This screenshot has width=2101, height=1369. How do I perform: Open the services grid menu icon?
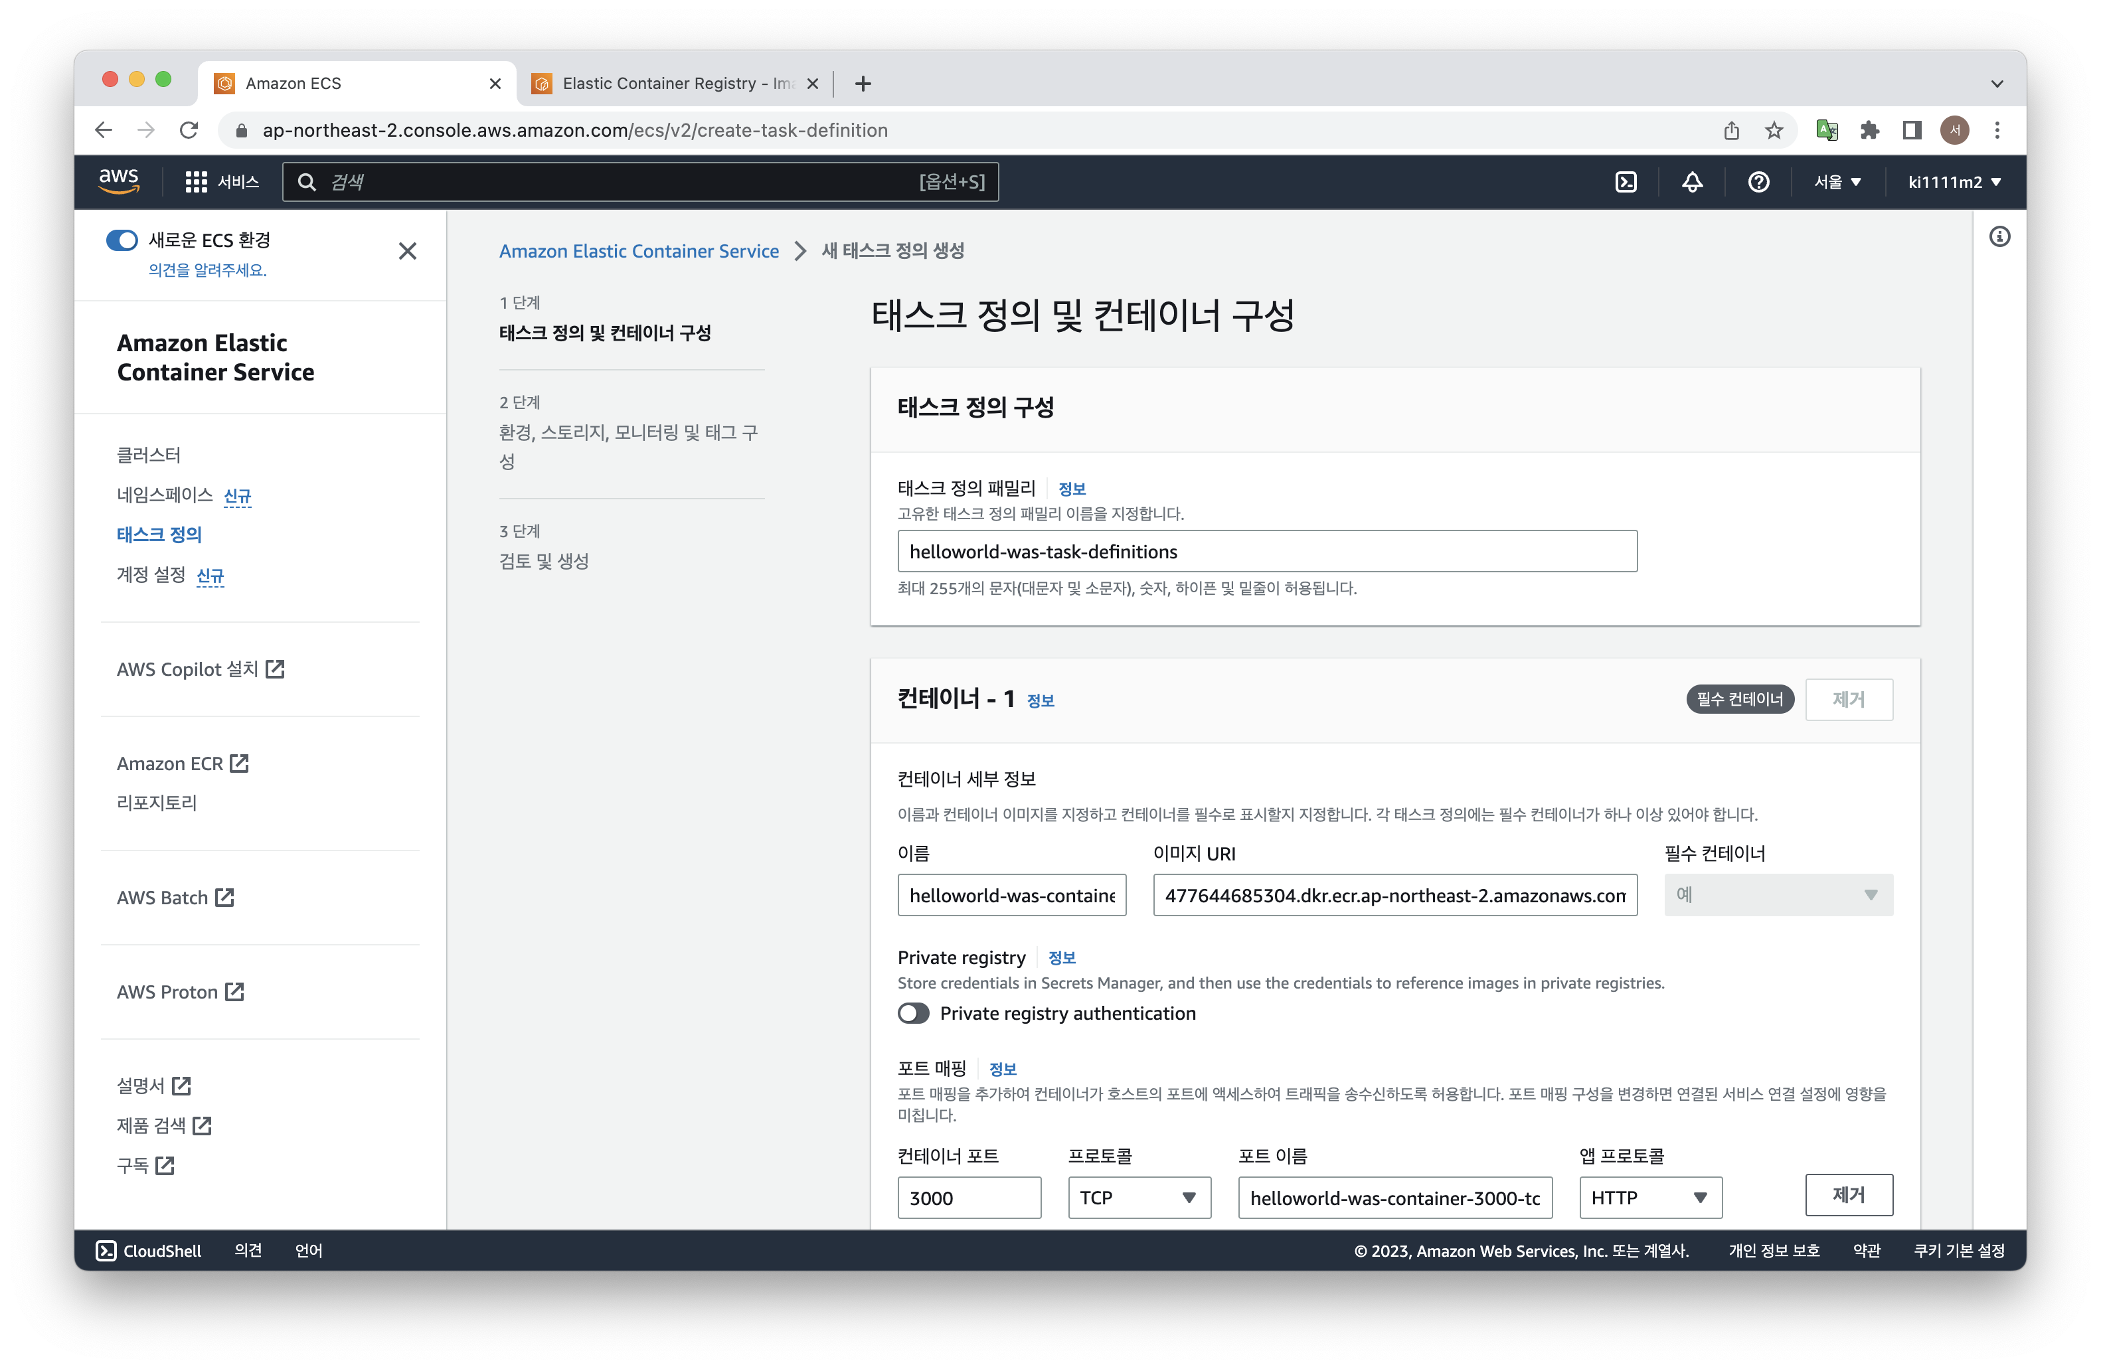[196, 182]
